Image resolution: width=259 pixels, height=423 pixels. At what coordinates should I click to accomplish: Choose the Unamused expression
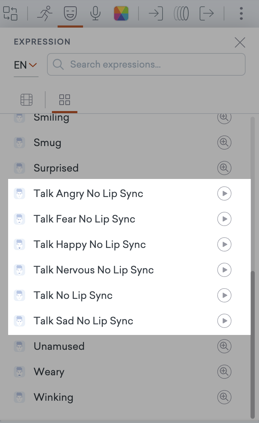pyautogui.click(x=59, y=346)
